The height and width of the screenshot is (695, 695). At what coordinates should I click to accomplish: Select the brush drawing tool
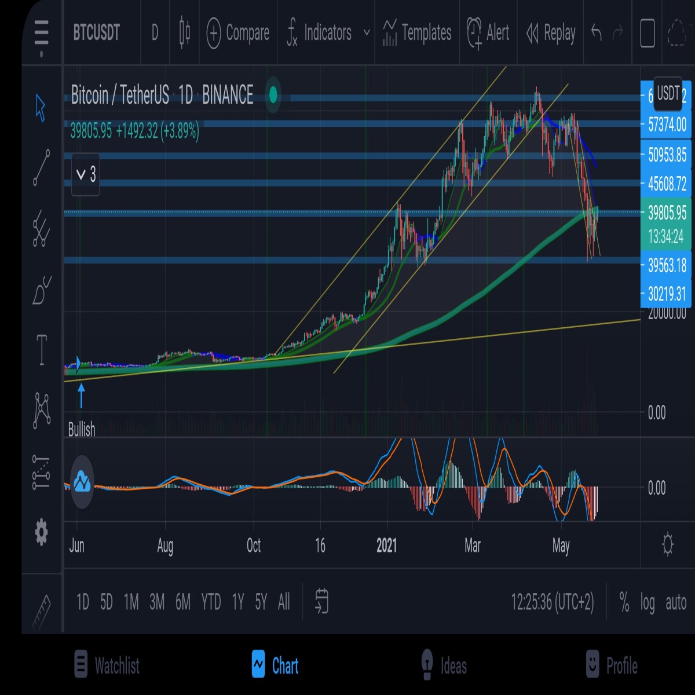(42, 290)
